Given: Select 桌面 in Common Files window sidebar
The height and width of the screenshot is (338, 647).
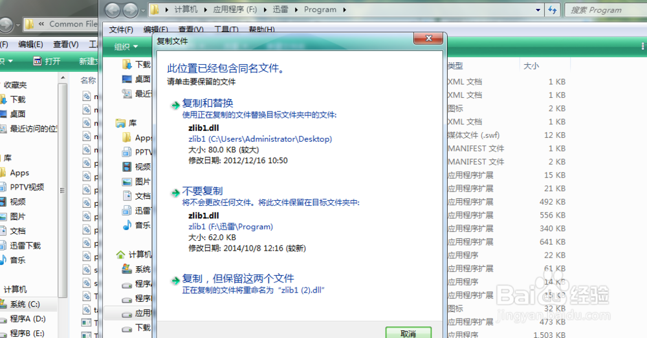Looking at the screenshot, I should click(x=13, y=114).
